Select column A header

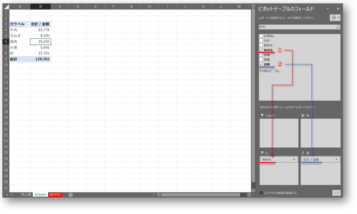[20, 6]
